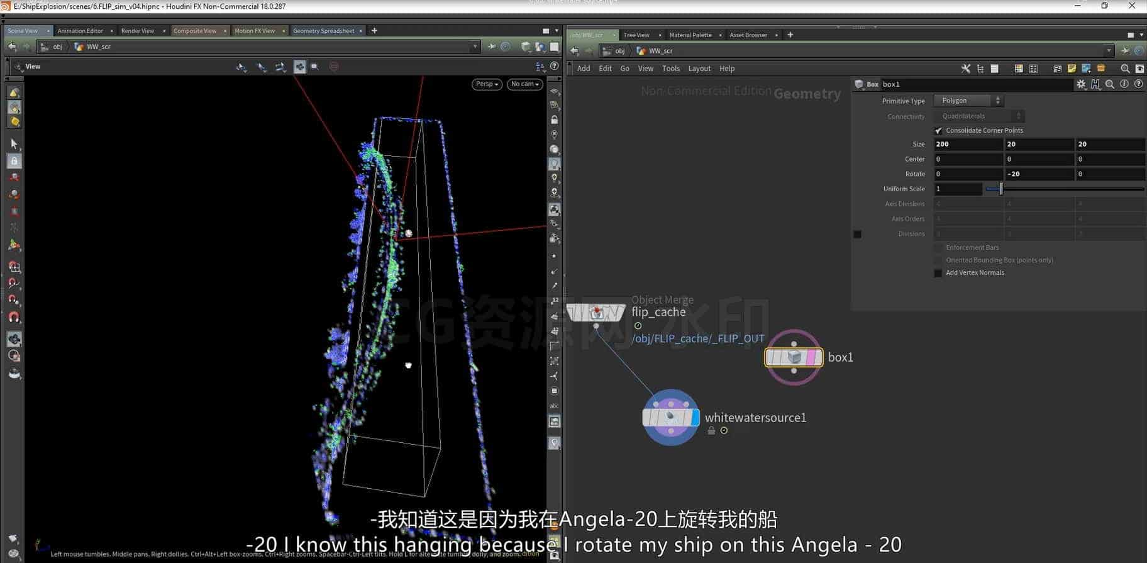This screenshot has height=563, width=1147.
Task: Toggle the blue display flag on whitewatersource1
Action: click(x=695, y=417)
